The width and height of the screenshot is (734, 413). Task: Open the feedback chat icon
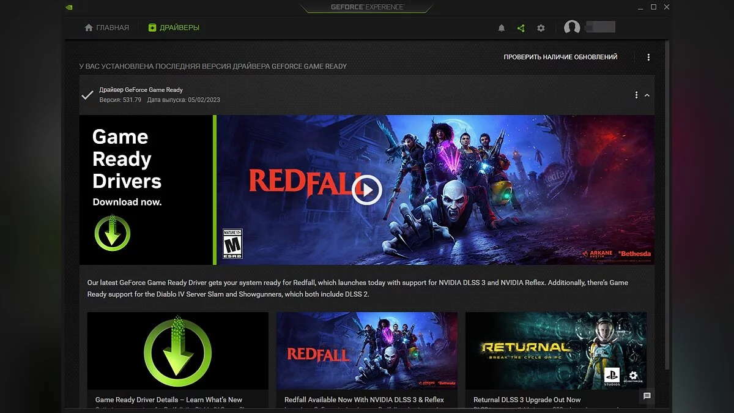(x=647, y=396)
